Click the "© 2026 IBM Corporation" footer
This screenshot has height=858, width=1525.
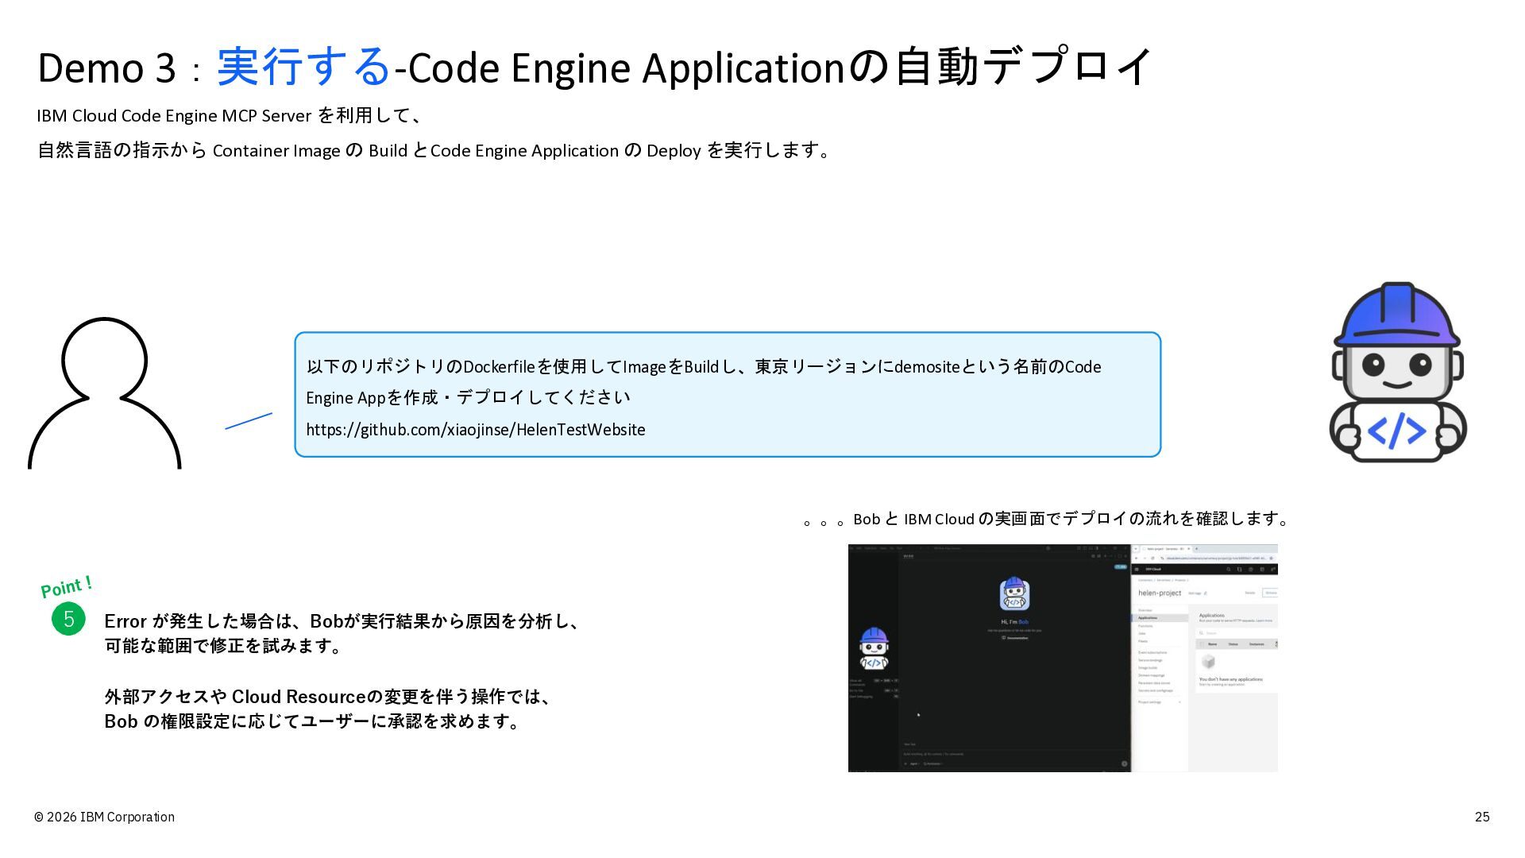tap(104, 817)
